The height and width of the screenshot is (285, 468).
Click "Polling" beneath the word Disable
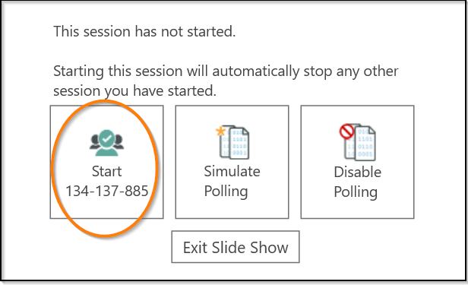(356, 192)
